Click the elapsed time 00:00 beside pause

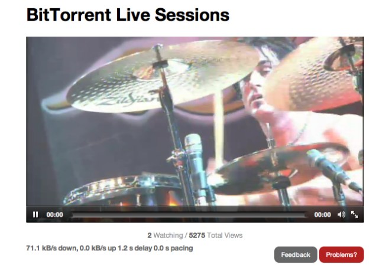pyautogui.click(x=54, y=214)
